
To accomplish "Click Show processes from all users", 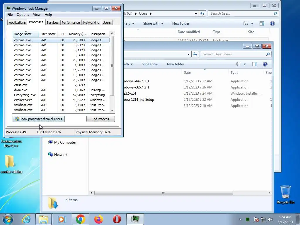I will coord(39,119).
